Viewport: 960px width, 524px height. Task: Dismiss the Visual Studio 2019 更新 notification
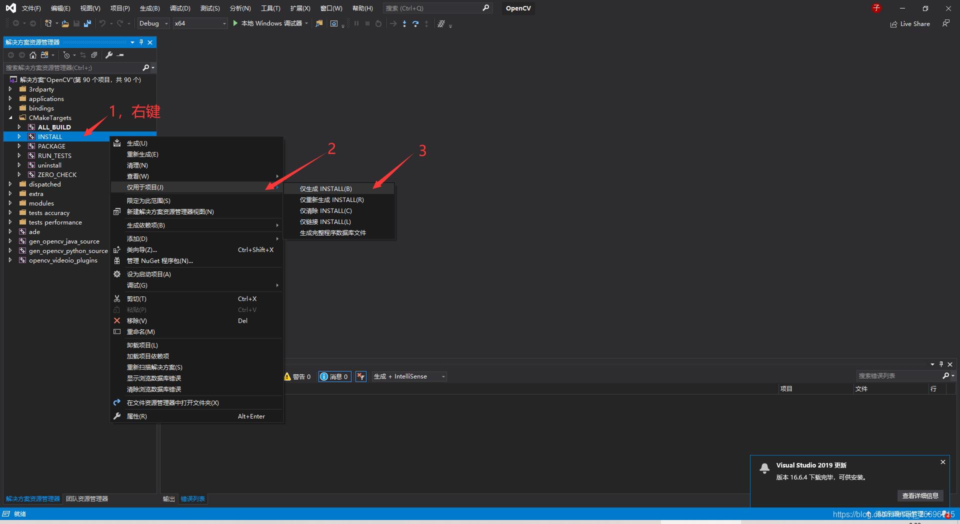[x=943, y=462]
